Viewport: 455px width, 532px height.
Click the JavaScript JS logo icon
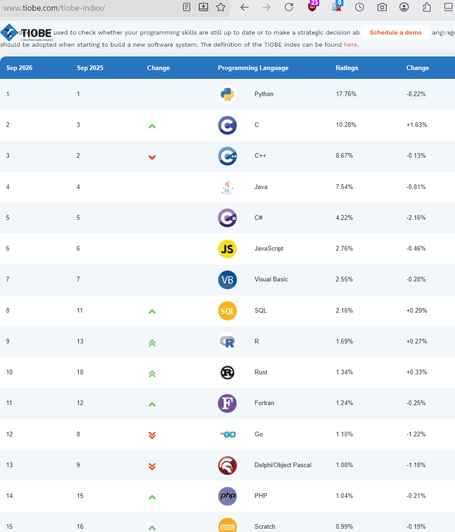[227, 249]
